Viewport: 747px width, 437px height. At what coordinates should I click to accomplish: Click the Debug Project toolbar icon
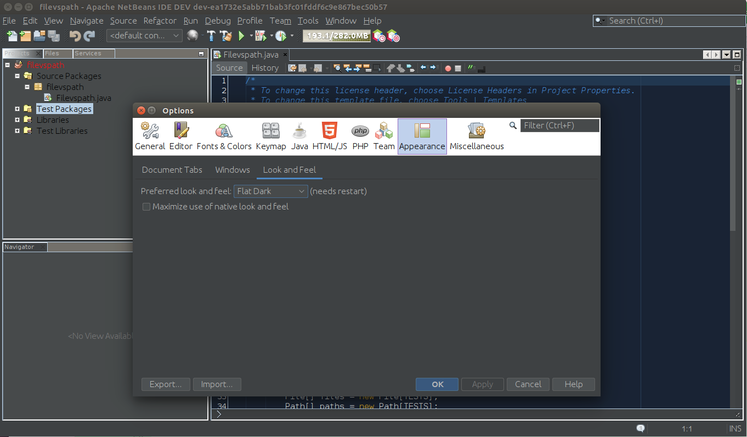[261, 36]
